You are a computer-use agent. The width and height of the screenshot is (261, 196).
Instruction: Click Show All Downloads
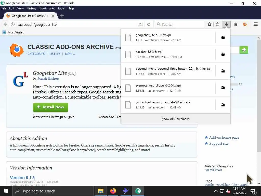176,119
